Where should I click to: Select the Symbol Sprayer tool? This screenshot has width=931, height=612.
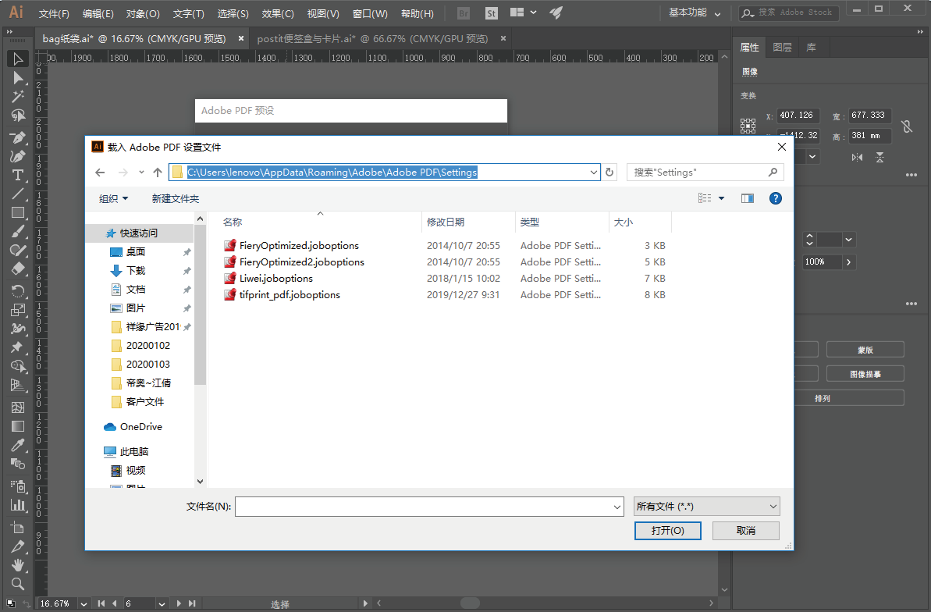tap(18, 486)
